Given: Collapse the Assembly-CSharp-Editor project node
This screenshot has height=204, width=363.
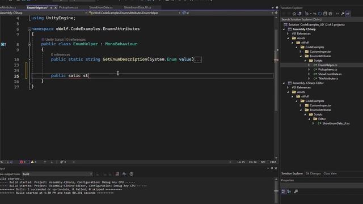Looking at the screenshot, I should (x=284, y=83).
